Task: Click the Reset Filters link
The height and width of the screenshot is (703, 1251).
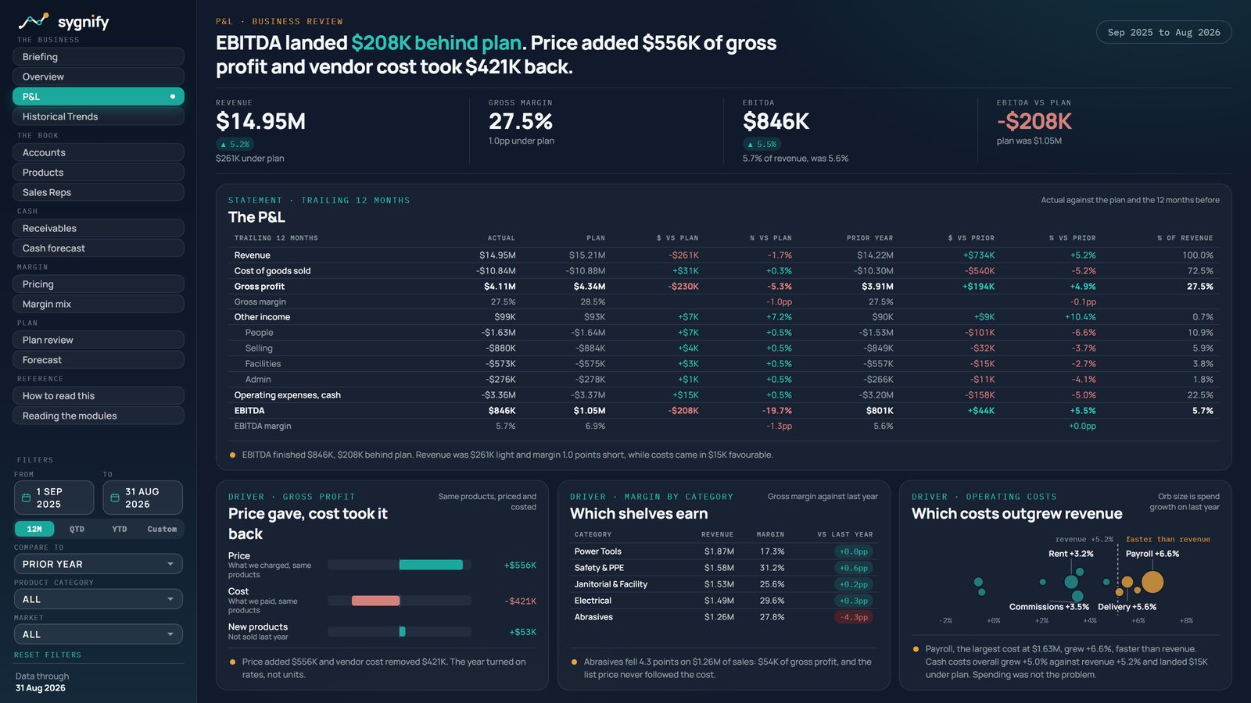Action: click(x=48, y=655)
